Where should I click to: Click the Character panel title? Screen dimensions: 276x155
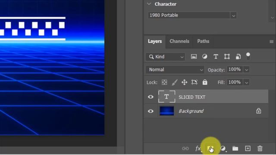[165, 4]
